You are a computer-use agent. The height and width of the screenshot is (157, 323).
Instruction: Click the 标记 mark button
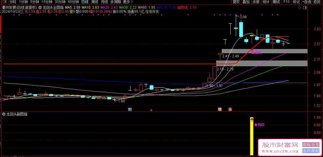pyautogui.click(x=296, y=2)
